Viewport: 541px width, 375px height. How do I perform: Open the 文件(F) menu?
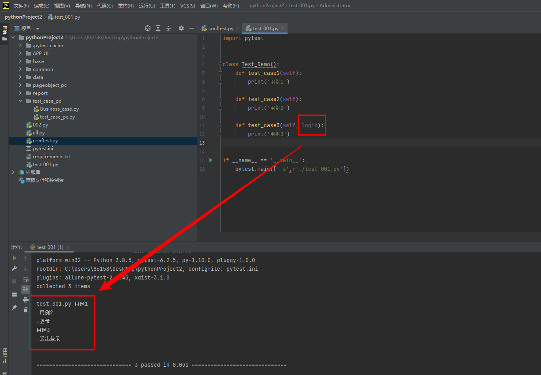[21, 6]
